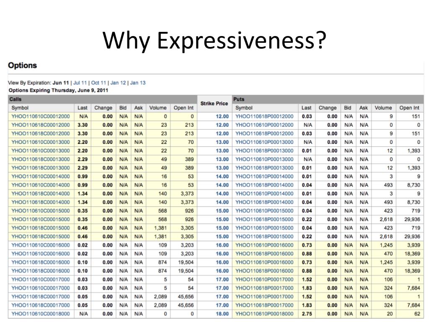
Task: Click Last N/A in the YHOO110610C00018000 row
Action: pos(83,314)
